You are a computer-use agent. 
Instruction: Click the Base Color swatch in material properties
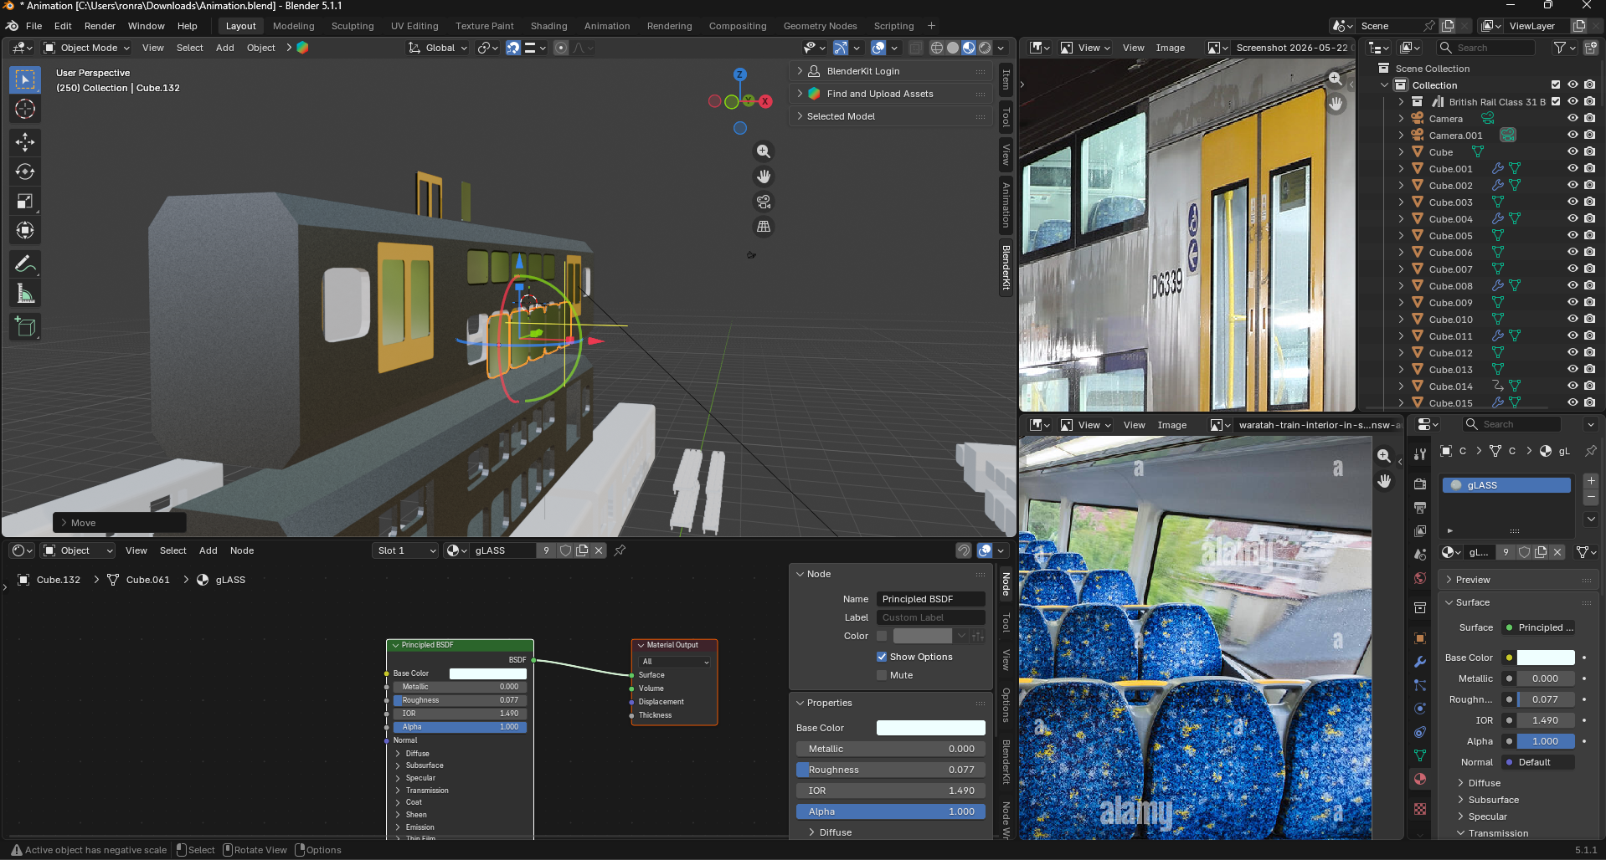point(1546,658)
